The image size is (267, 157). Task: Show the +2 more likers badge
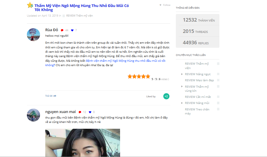point(167,96)
